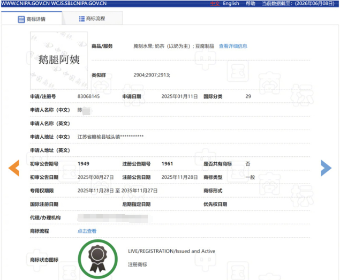Click the 优先权日期 label
Screen dimensions: 340x280
(215, 204)
